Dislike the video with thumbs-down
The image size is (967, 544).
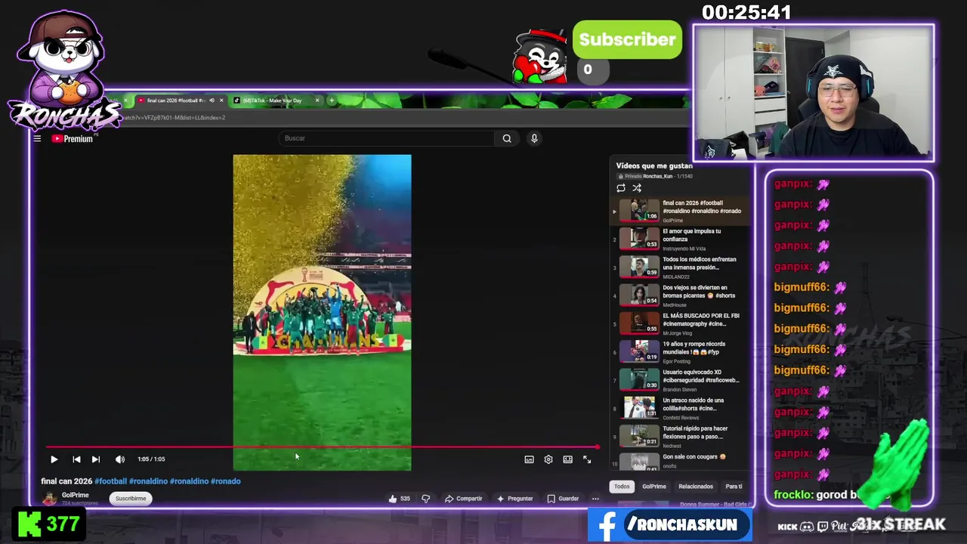pyautogui.click(x=426, y=499)
